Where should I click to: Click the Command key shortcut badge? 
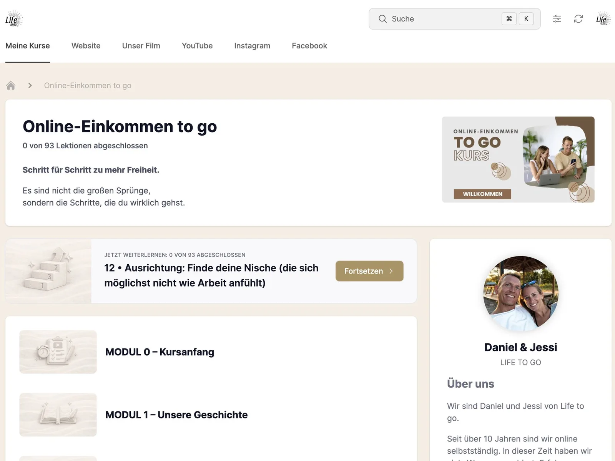tap(509, 19)
